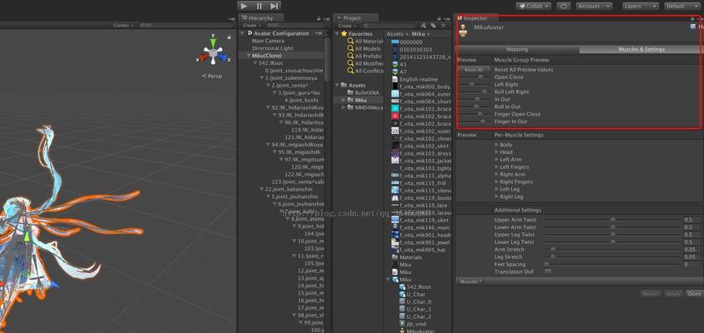Expand the Left Arm muscle group
The image size is (704, 333).
[496, 160]
